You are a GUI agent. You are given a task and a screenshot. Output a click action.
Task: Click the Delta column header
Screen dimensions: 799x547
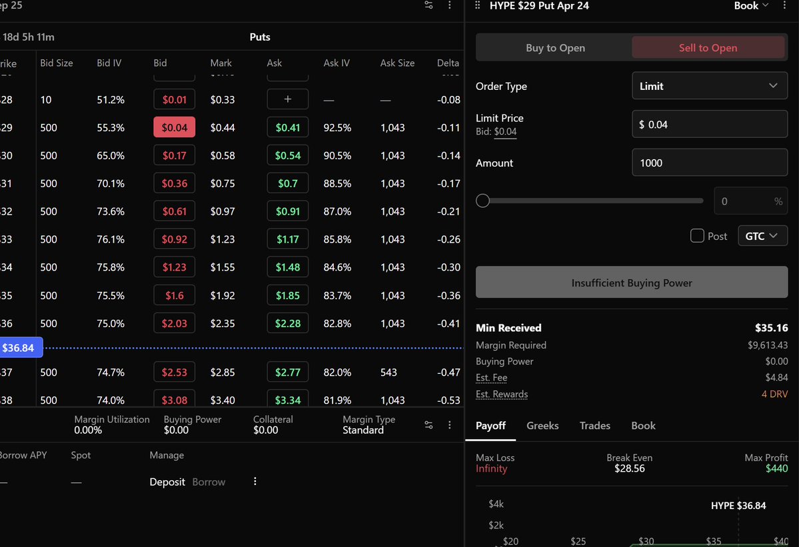point(448,63)
